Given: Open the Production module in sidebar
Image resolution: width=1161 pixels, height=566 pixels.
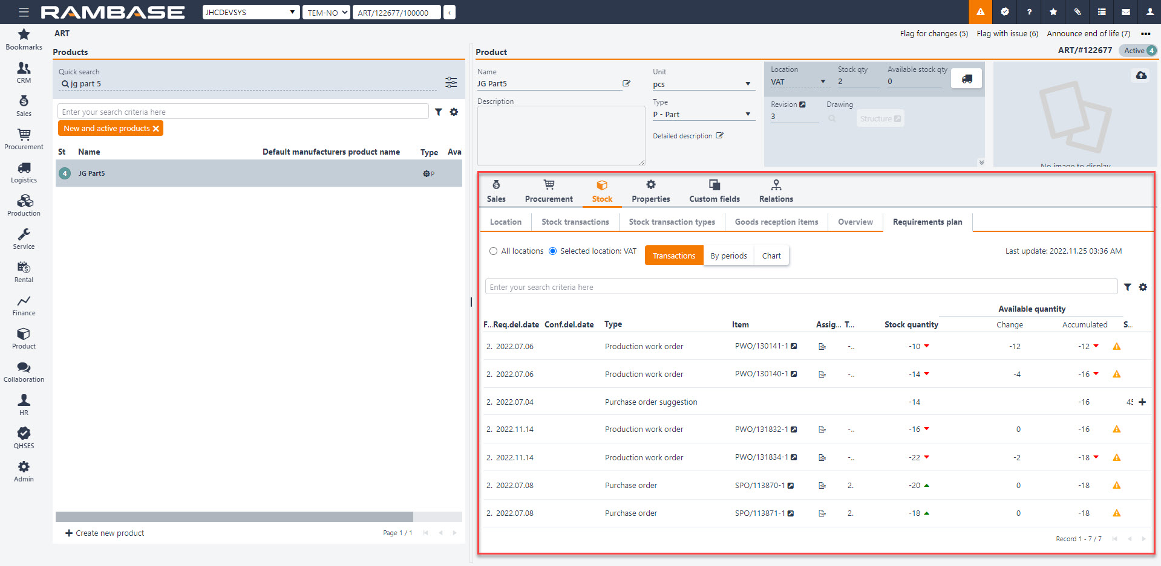Looking at the screenshot, I should pyautogui.click(x=24, y=205).
